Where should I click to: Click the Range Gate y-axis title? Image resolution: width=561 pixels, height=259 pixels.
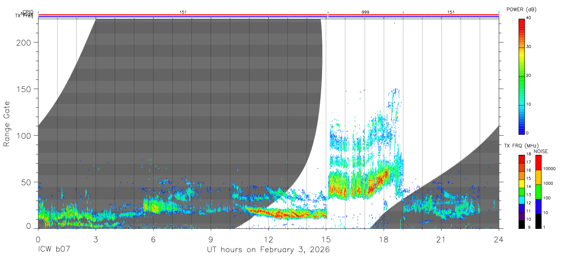tap(7, 124)
